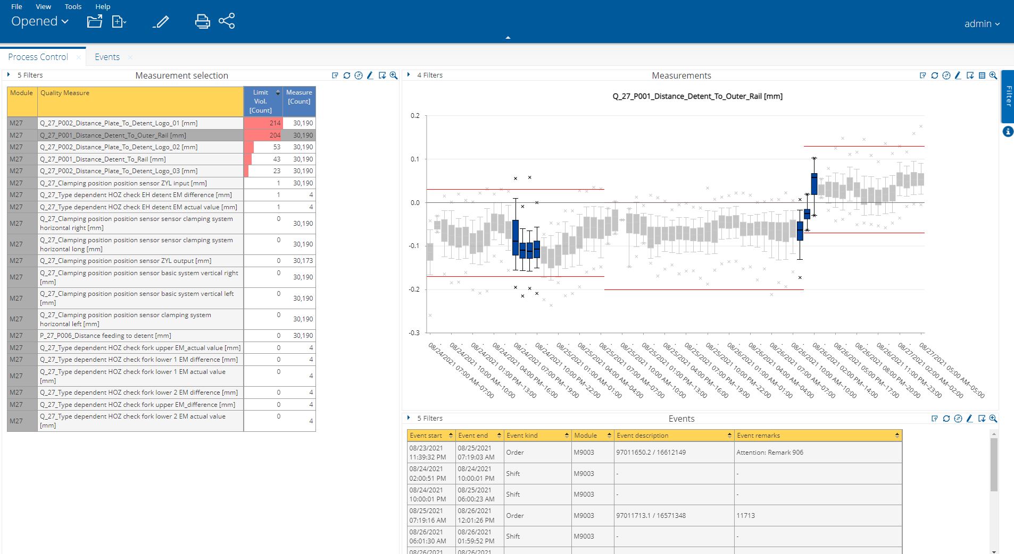Click the share icon in the header

click(227, 21)
